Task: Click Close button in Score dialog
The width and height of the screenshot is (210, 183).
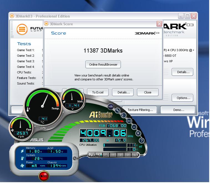Action: coord(148,92)
